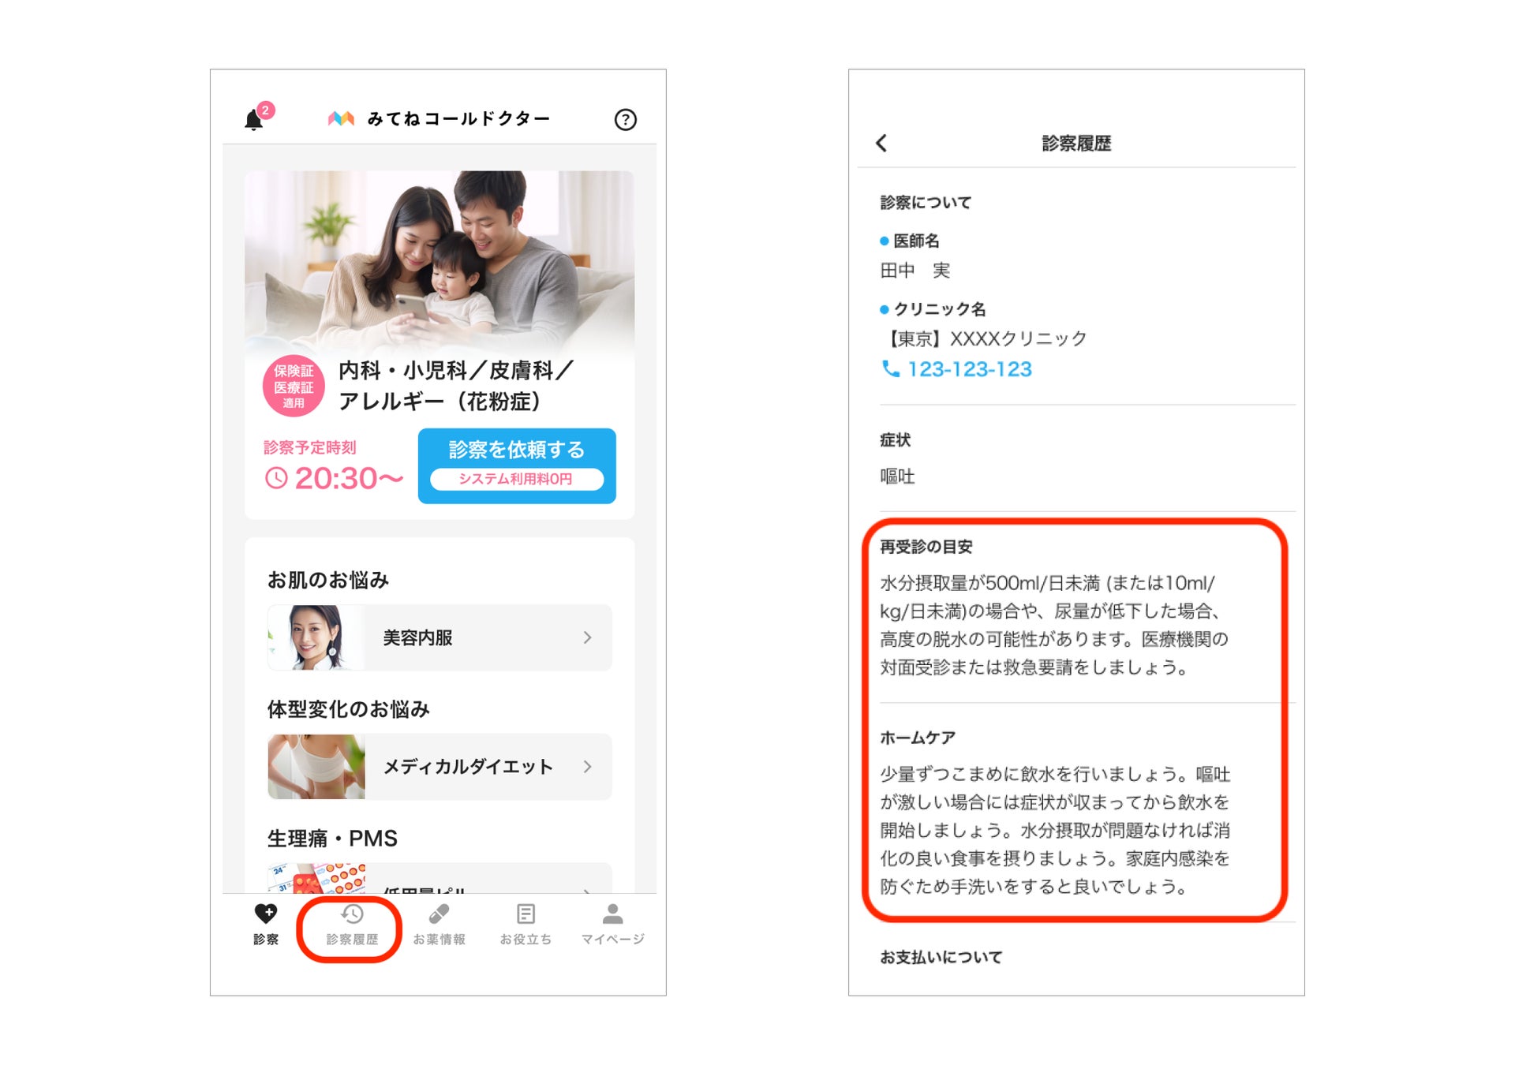Go back with the left chevron arrow
Viewport: 1515px width, 1065px height.
tap(882, 143)
